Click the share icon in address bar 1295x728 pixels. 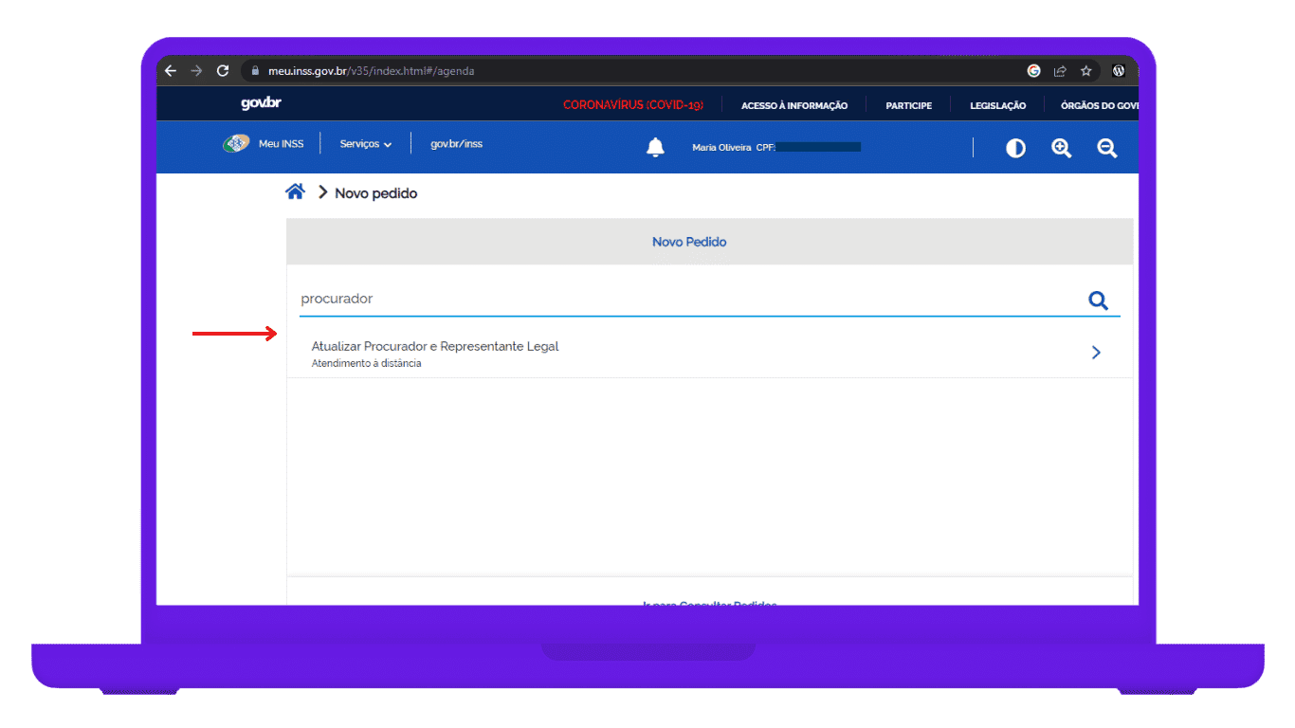coord(1060,71)
